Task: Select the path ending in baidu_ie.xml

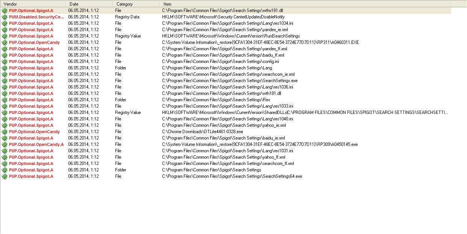Action: click(x=223, y=138)
